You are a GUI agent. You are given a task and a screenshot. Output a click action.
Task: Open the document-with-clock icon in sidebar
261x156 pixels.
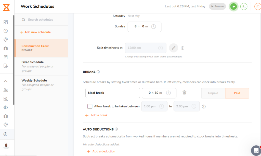[x=6, y=66]
